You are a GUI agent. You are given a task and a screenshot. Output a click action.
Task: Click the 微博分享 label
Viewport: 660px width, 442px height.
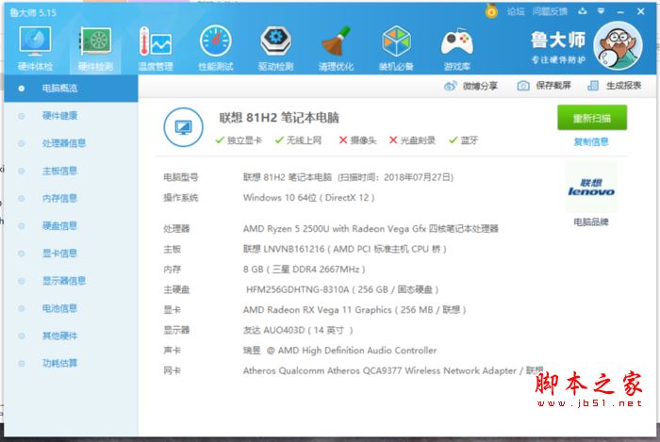[x=480, y=86]
